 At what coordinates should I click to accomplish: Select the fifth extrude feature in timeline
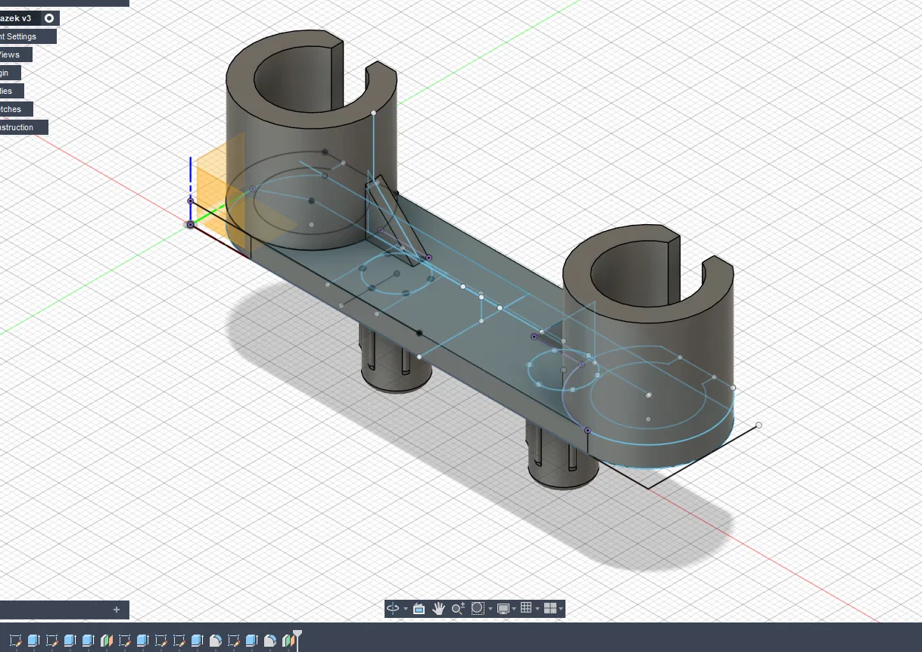point(198,641)
